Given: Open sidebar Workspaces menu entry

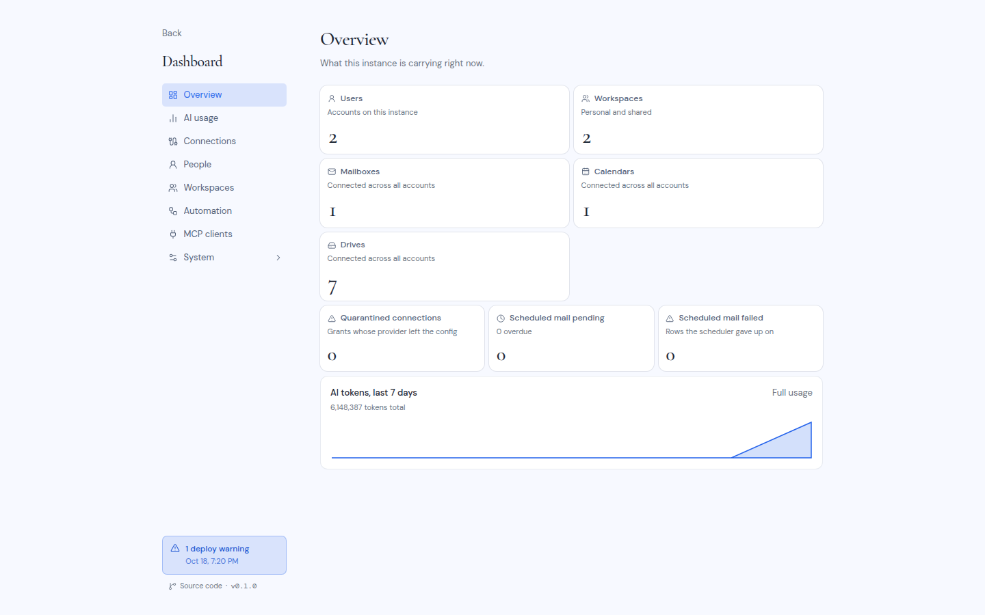Looking at the screenshot, I should [x=224, y=188].
